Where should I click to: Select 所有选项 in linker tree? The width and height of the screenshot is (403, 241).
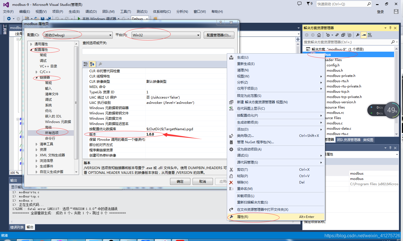pos(52,133)
